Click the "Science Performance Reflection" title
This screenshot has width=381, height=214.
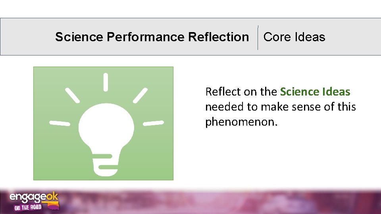[152, 37]
